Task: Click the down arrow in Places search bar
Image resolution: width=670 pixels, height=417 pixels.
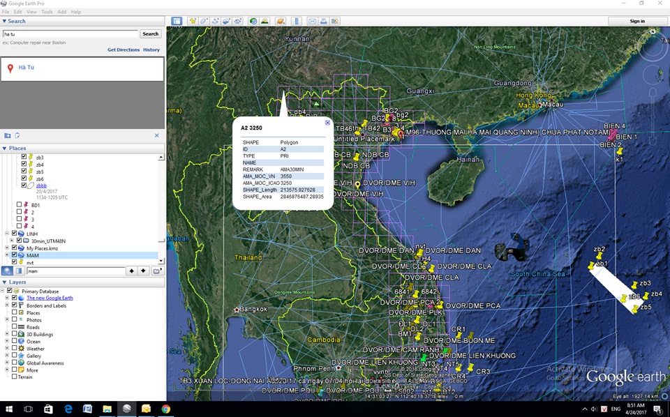Action: pos(143,271)
